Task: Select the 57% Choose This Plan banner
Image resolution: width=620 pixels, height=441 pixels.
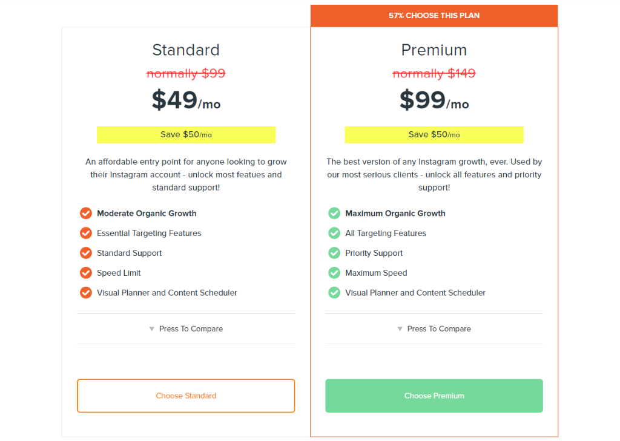Action: coord(434,16)
